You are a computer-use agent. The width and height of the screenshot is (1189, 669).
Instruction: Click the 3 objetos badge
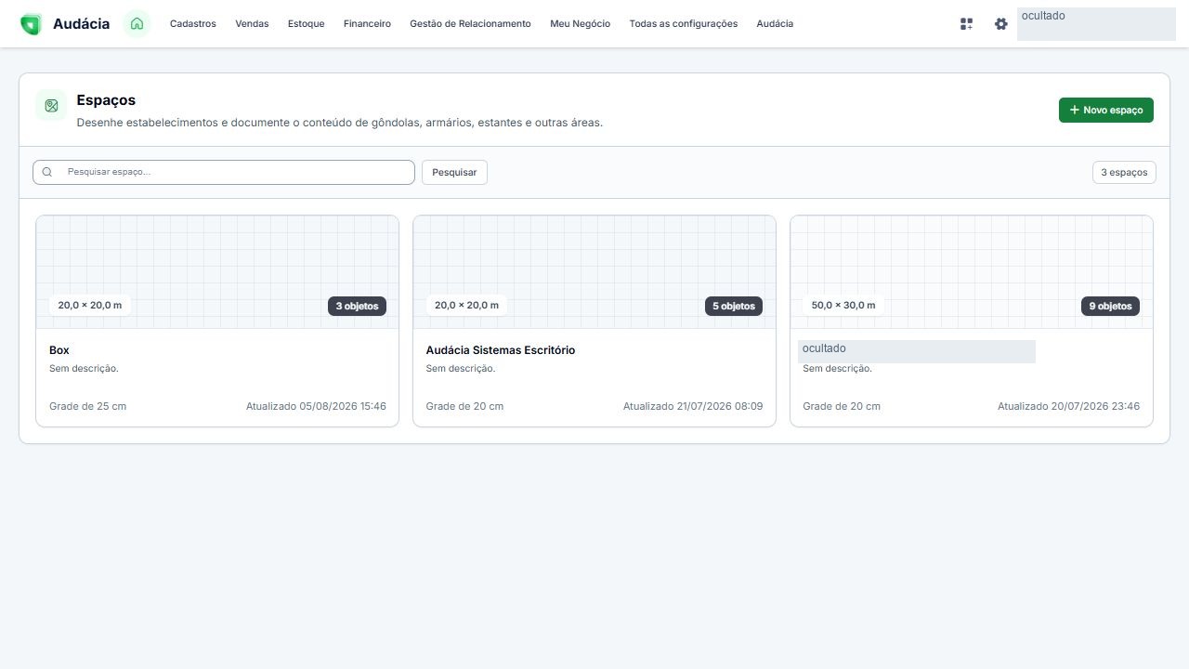click(x=357, y=306)
